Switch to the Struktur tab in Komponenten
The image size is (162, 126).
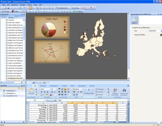coord(11,17)
